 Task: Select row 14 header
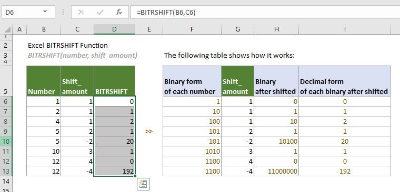pos(6,181)
